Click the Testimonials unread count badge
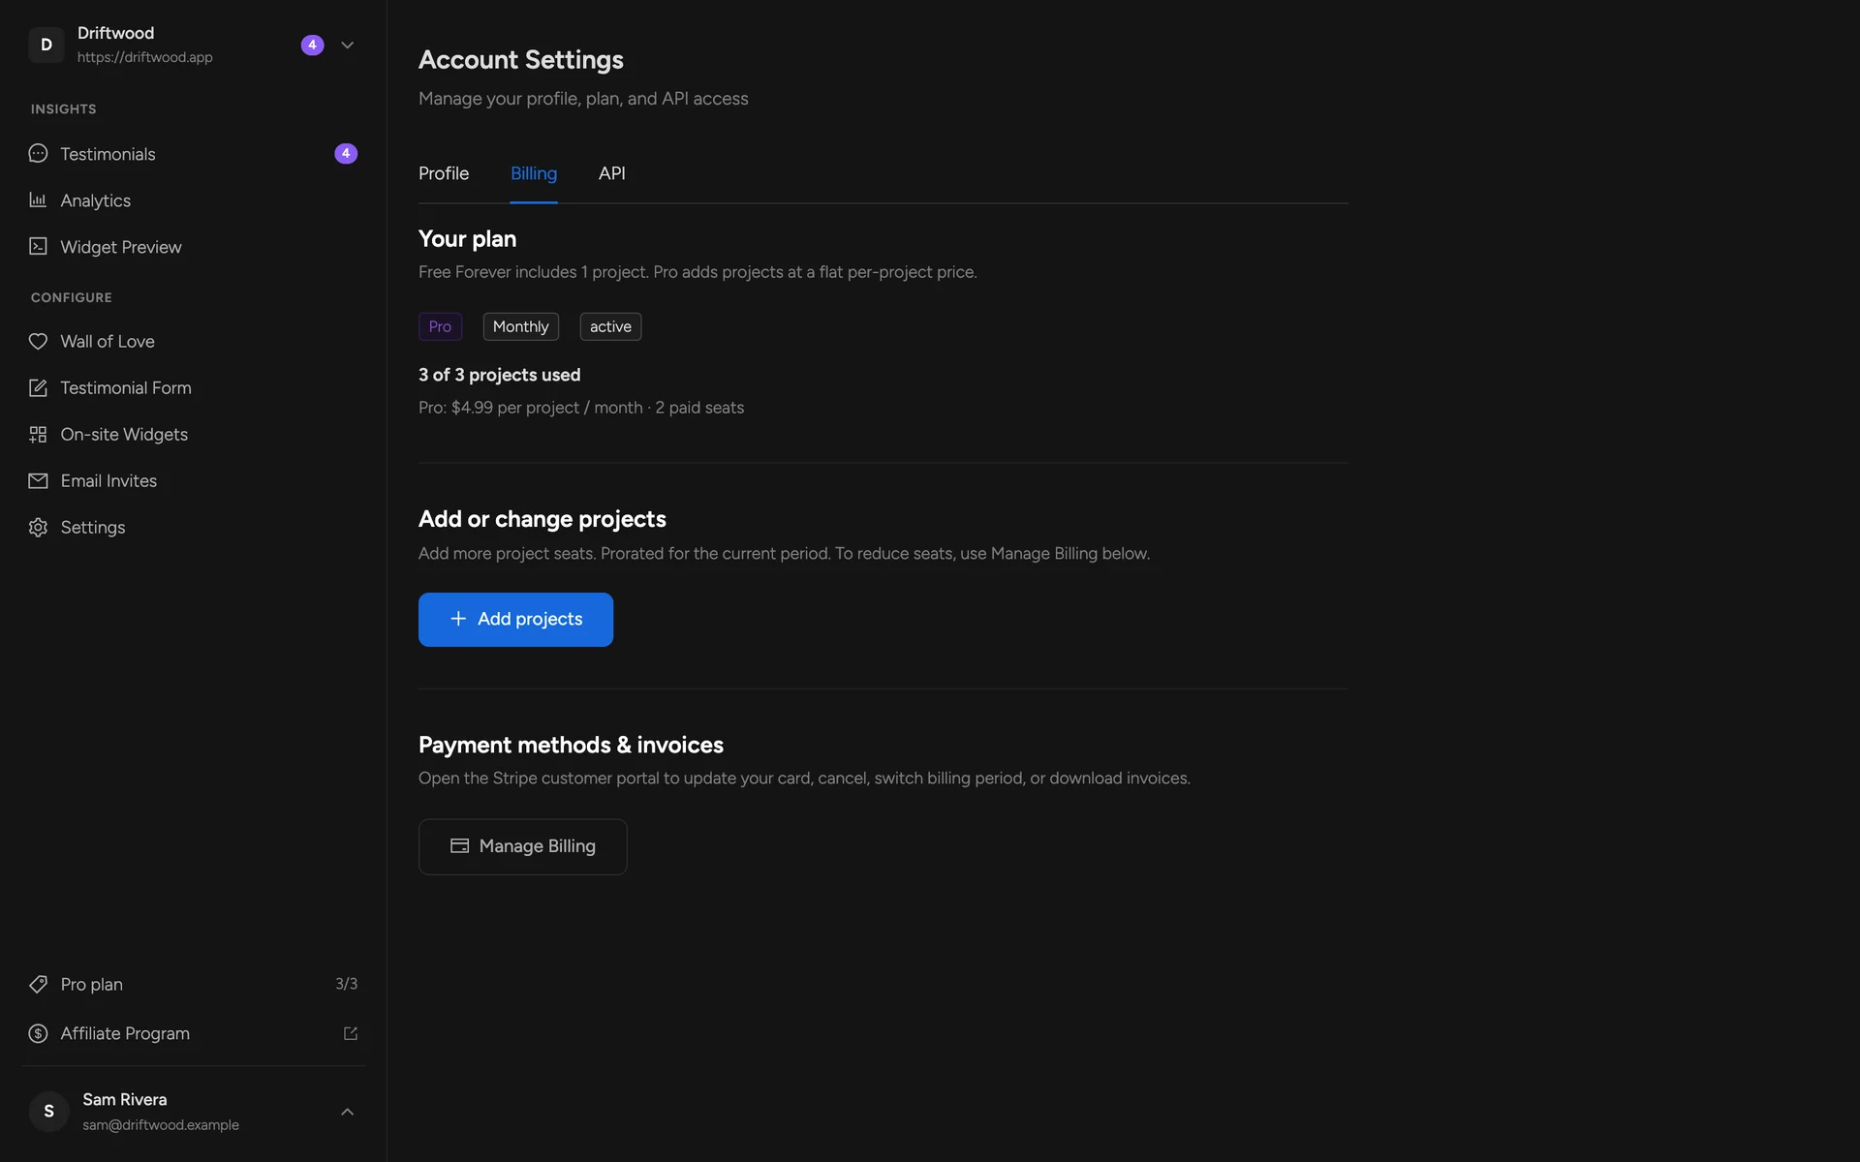The width and height of the screenshot is (1860, 1162). [346, 153]
